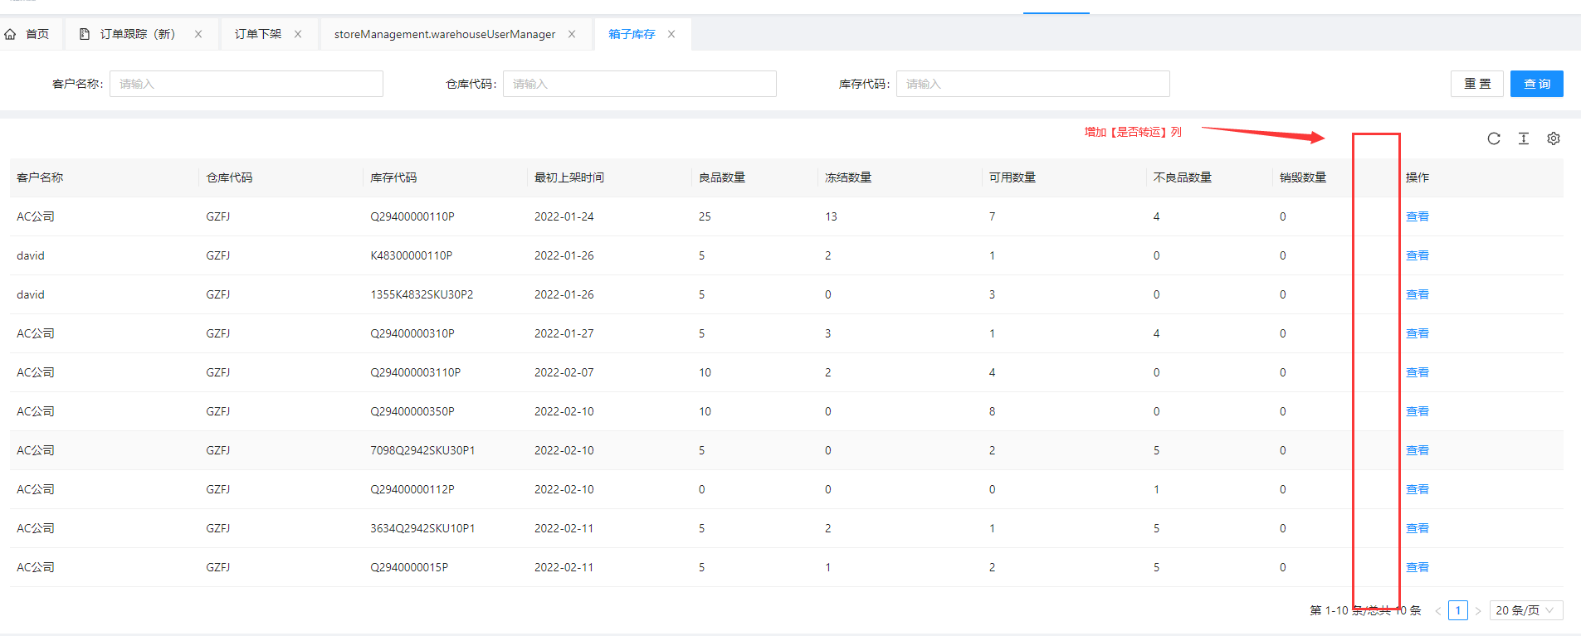Close the 箱子库存 tab
1581x636 pixels.
671,34
